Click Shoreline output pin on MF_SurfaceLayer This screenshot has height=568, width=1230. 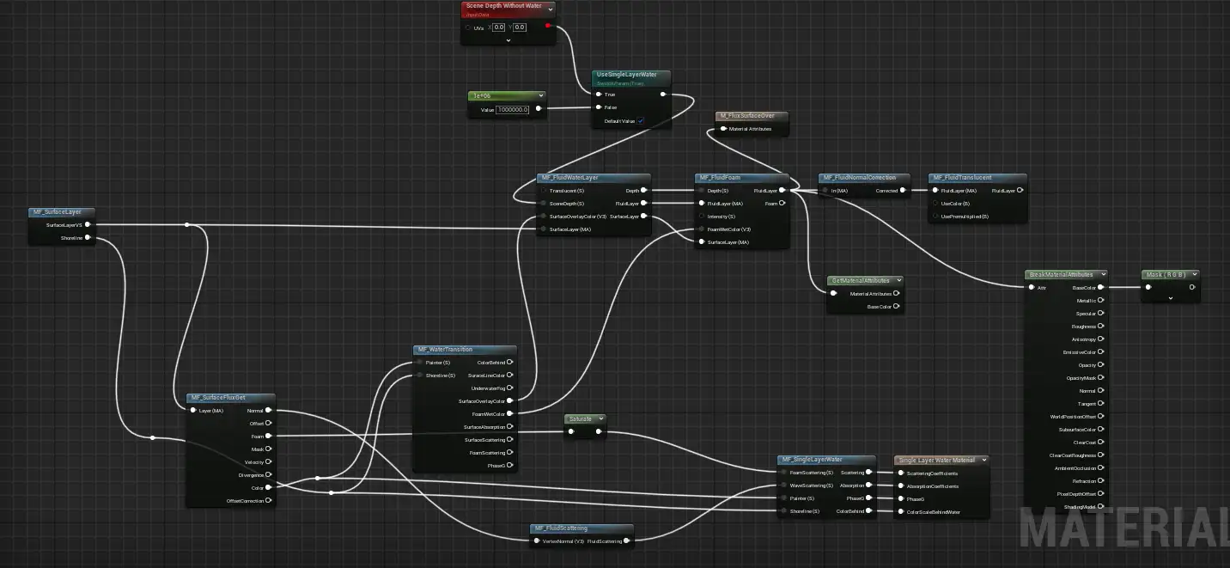(88, 238)
